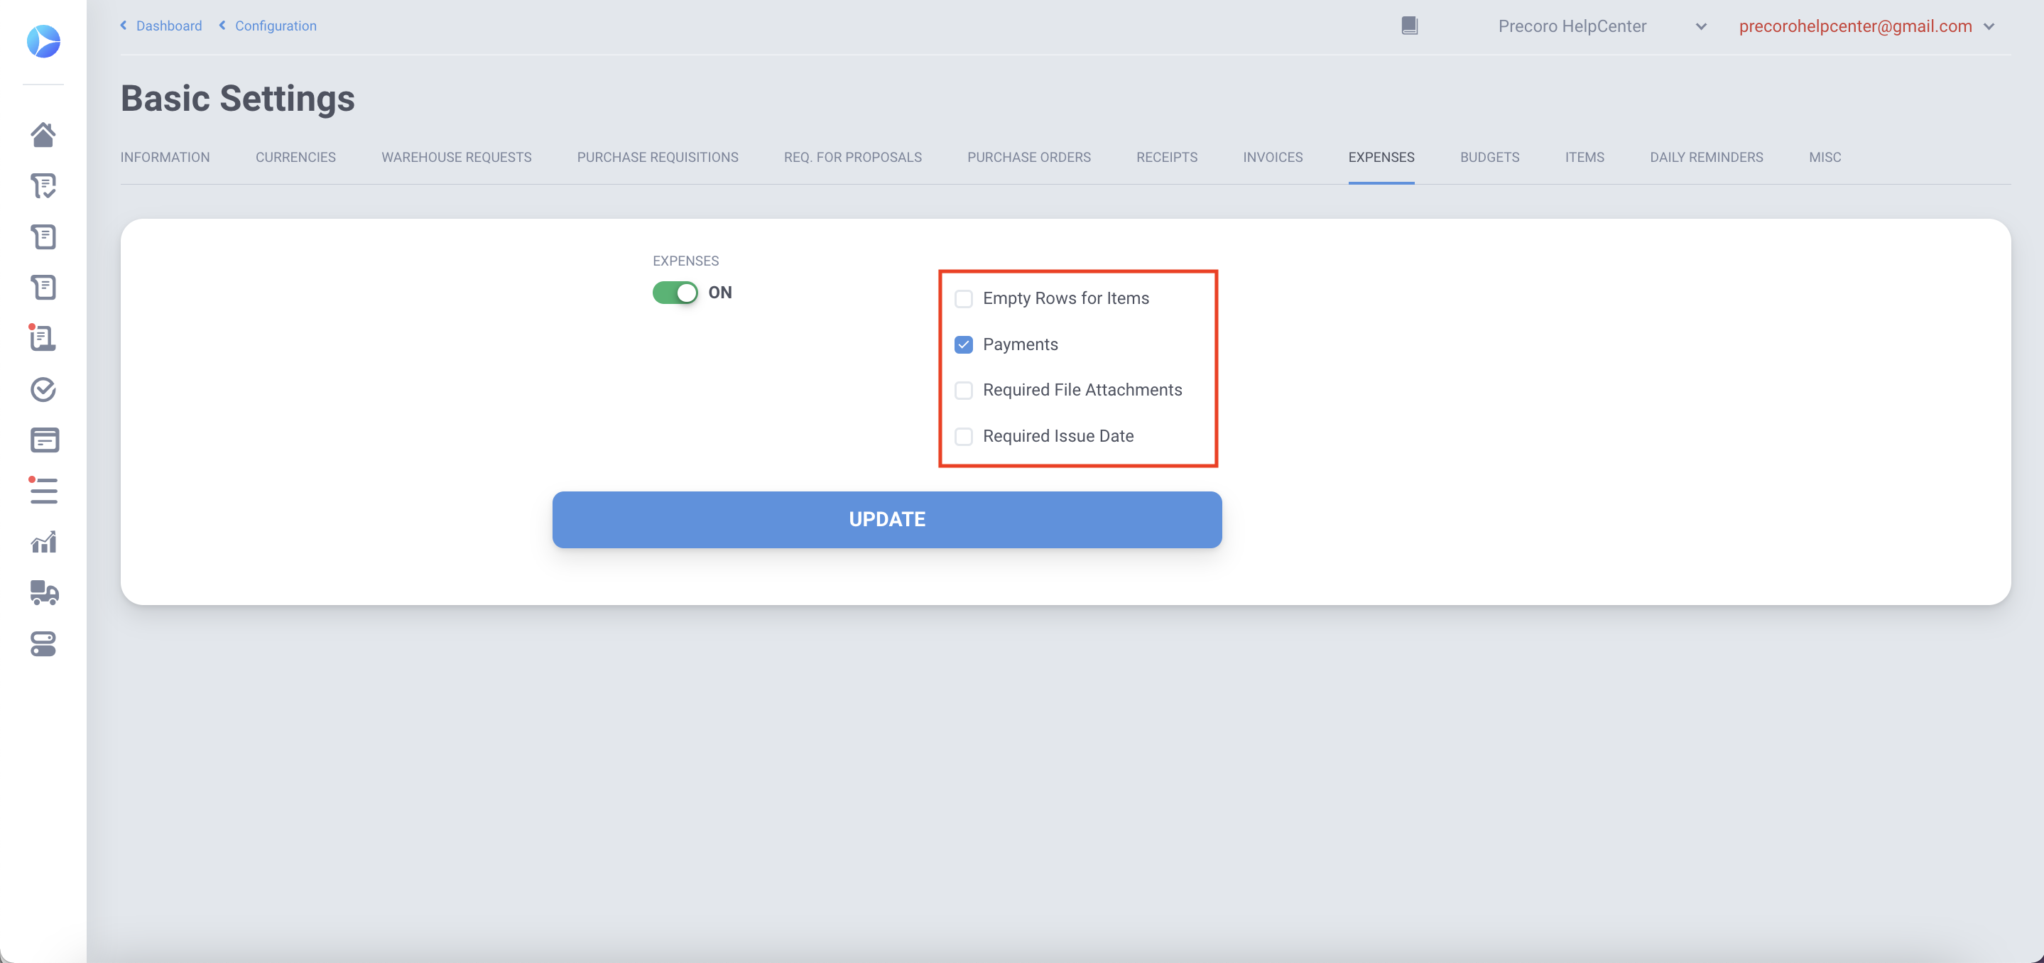
Task: Open the scroll-with-checkmark sidebar icon
Action: [43, 186]
